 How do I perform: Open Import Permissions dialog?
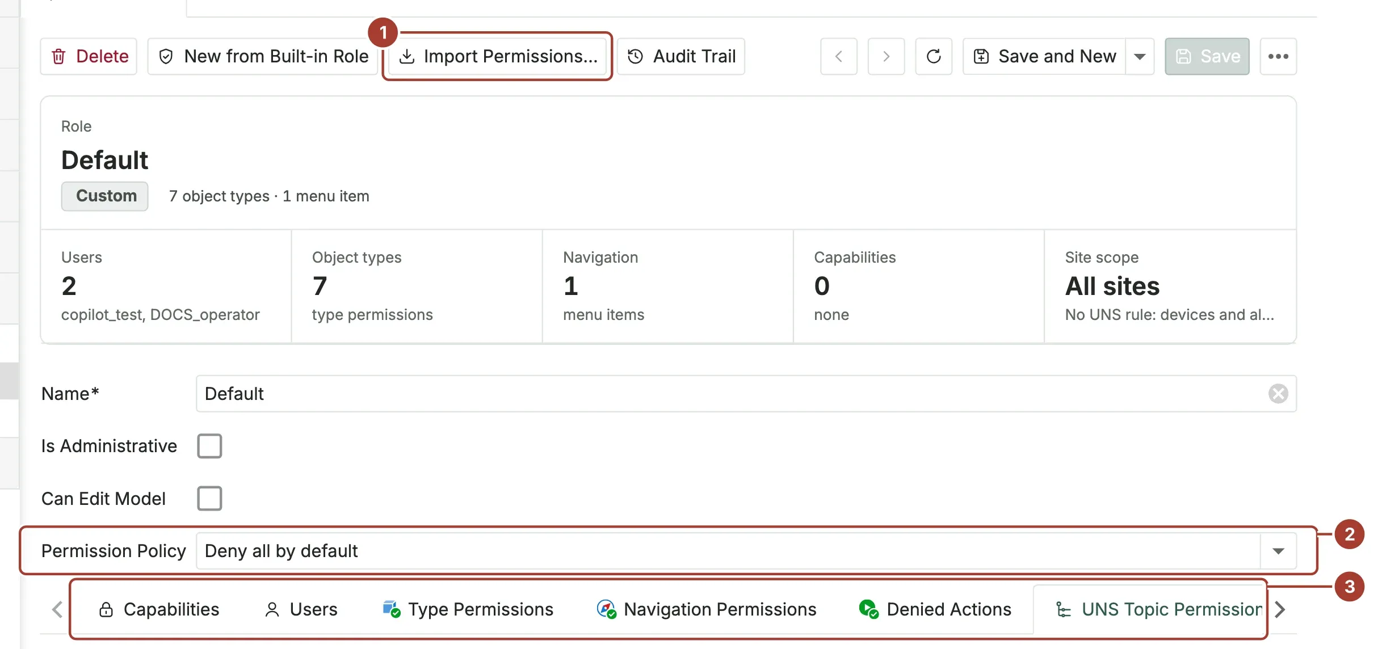498,56
